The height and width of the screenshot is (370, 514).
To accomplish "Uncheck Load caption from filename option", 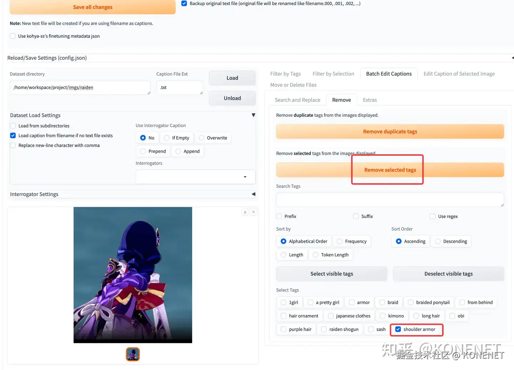I will click(13, 135).
